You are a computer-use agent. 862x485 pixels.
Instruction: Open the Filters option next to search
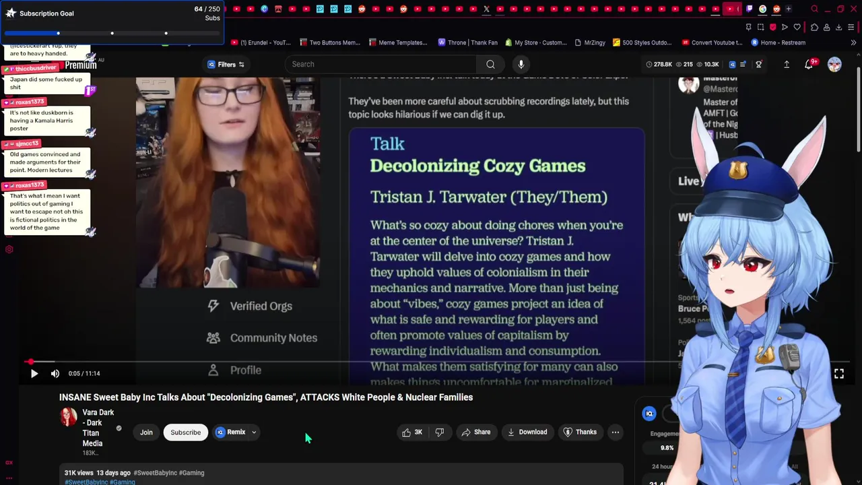click(226, 64)
